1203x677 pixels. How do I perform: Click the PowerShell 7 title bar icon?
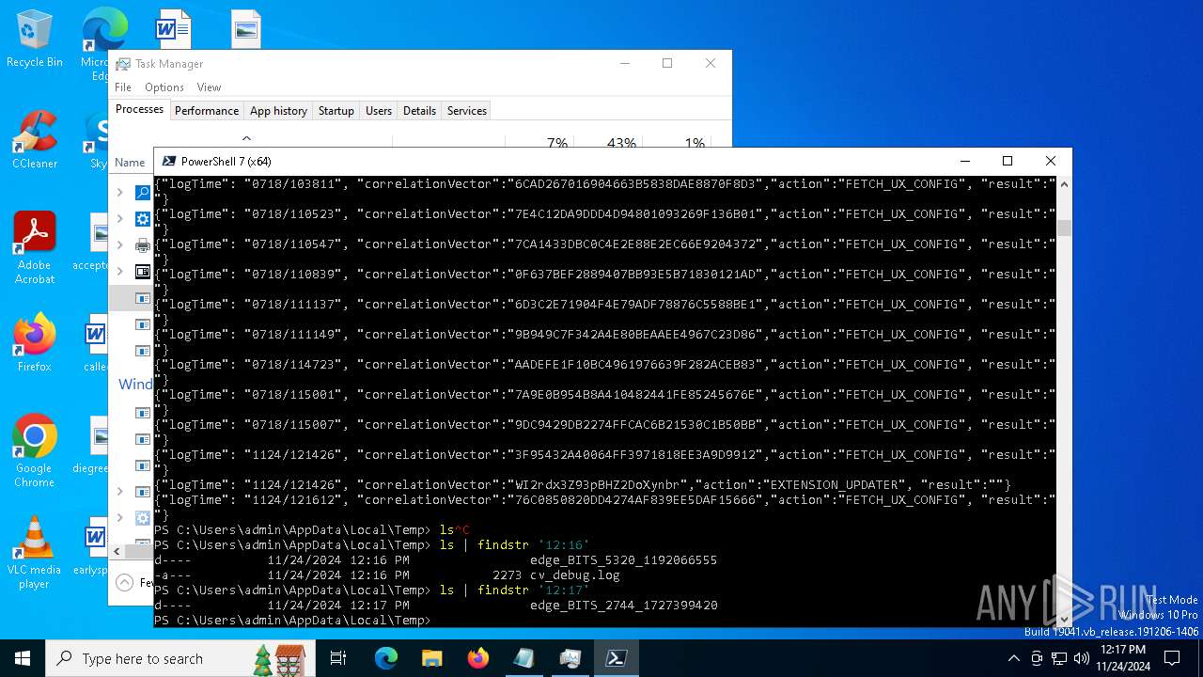(x=169, y=161)
